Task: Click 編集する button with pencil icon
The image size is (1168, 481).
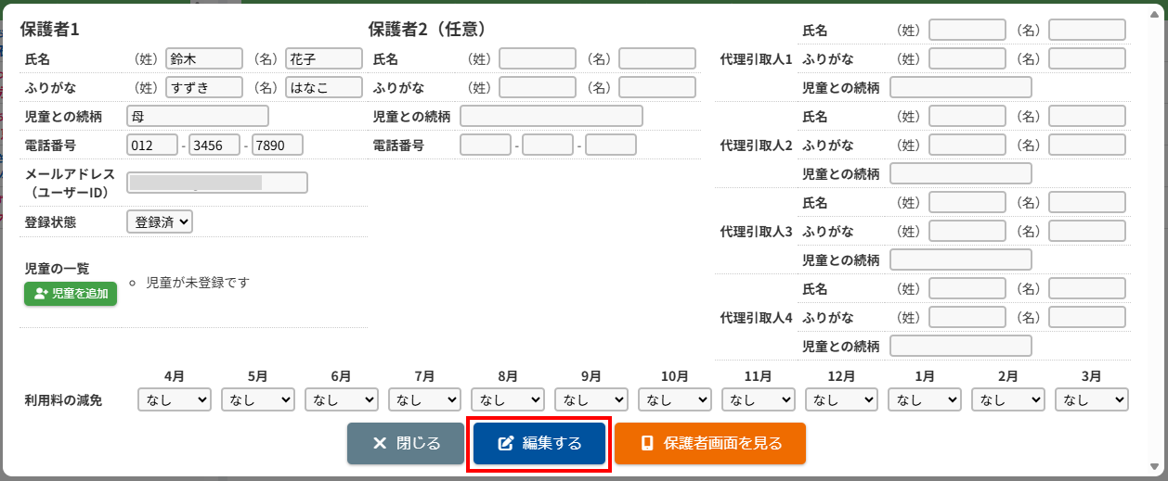Action: (x=539, y=444)
